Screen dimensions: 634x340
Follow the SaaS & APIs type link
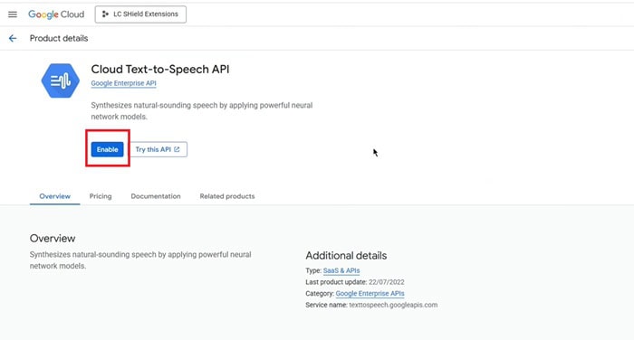tap(341, 270)
